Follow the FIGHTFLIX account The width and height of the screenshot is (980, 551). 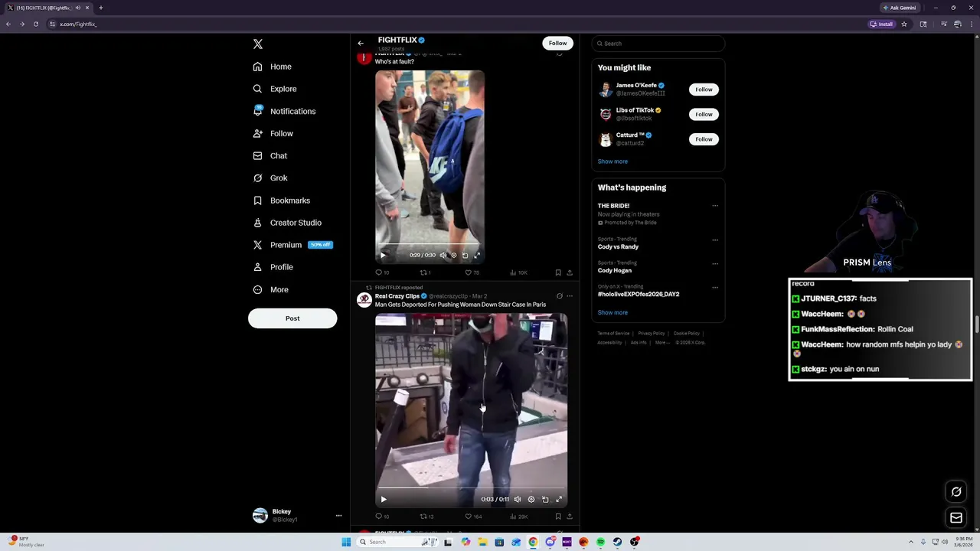pos(557,43)
